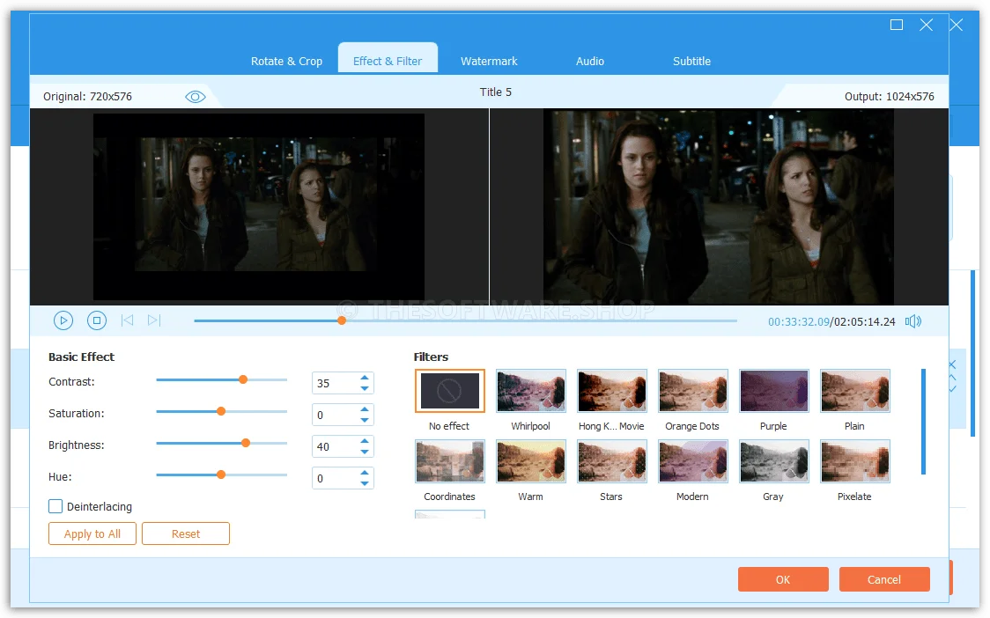The width and height of the screenshot is (990, 618).
Task: Select the No effect filter
Action: 449,391
